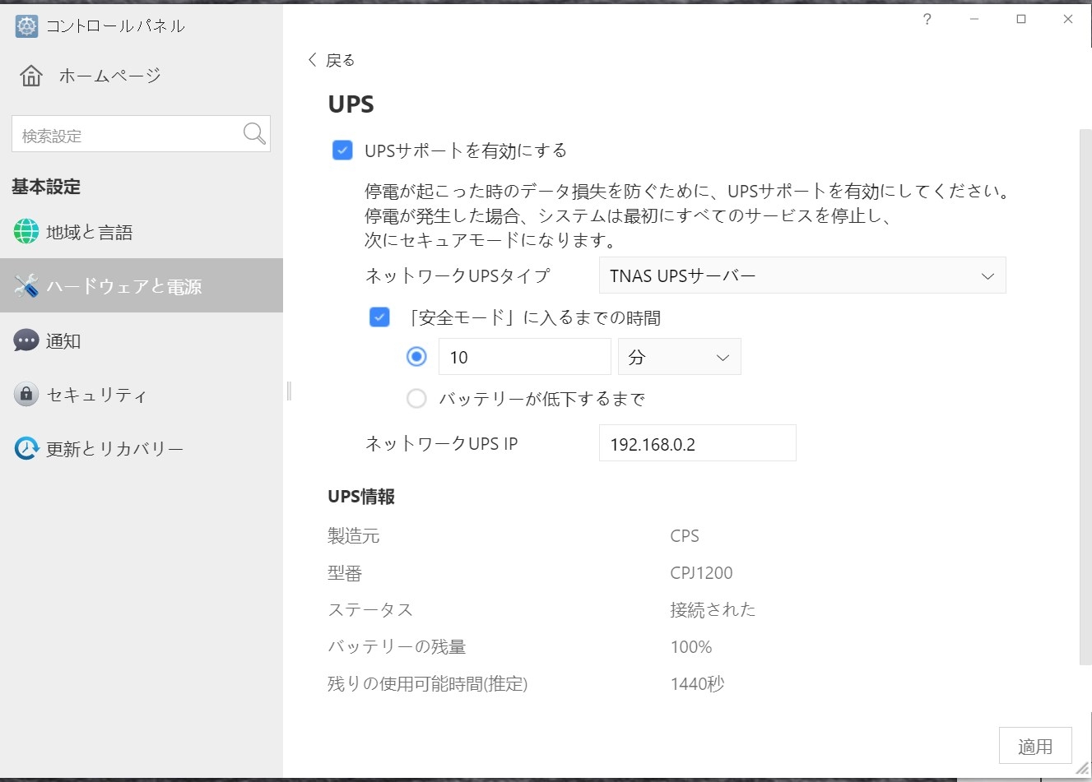The width and height of the screenshot is (1092, 782).
Task: Click the globe icon for 地域と言語
Action: pyautogui.click(x=26, y=232)
